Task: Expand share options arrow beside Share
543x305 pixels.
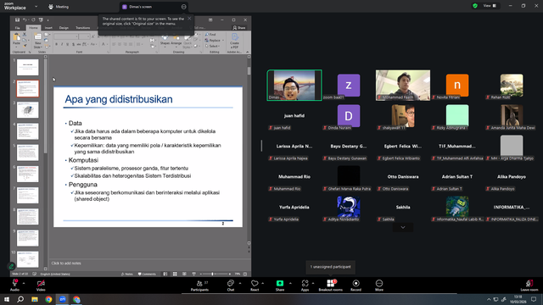Action: pyautogui.click(x=290, y=283)
